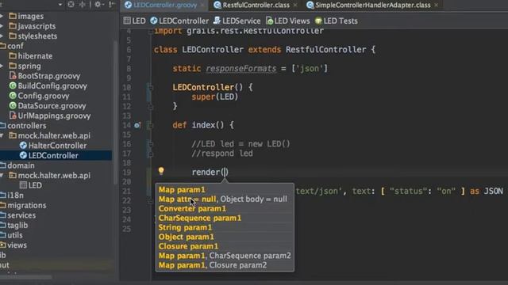Click the project panel vertical scrollbar
The image size is (508, 285).
point(115,113)
